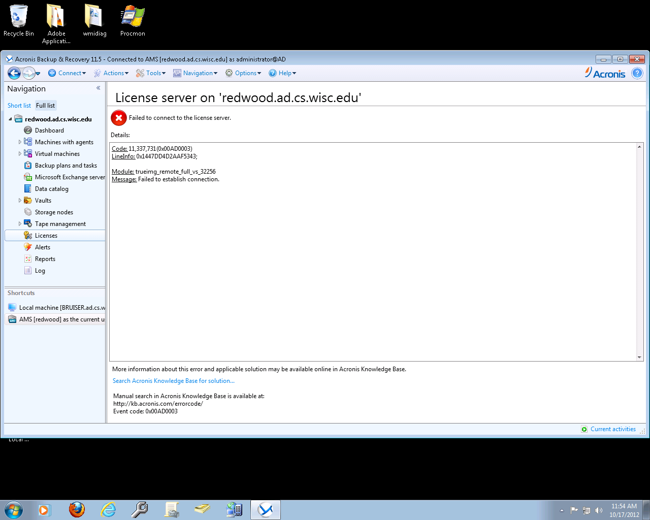Click the Microsoft Exchange server icon
Viewport: 650px width, 520px height.
28,177
